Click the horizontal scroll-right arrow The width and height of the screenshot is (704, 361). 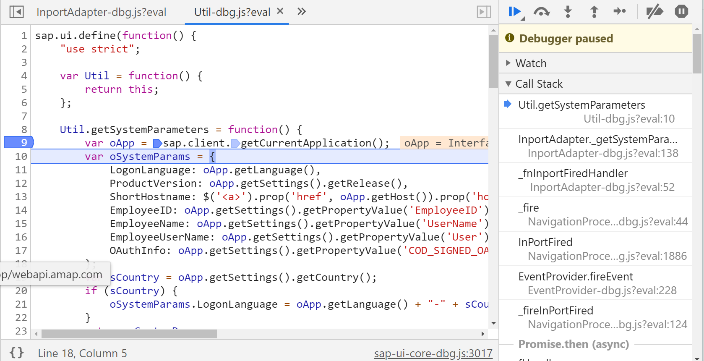[x=483, y=334]
